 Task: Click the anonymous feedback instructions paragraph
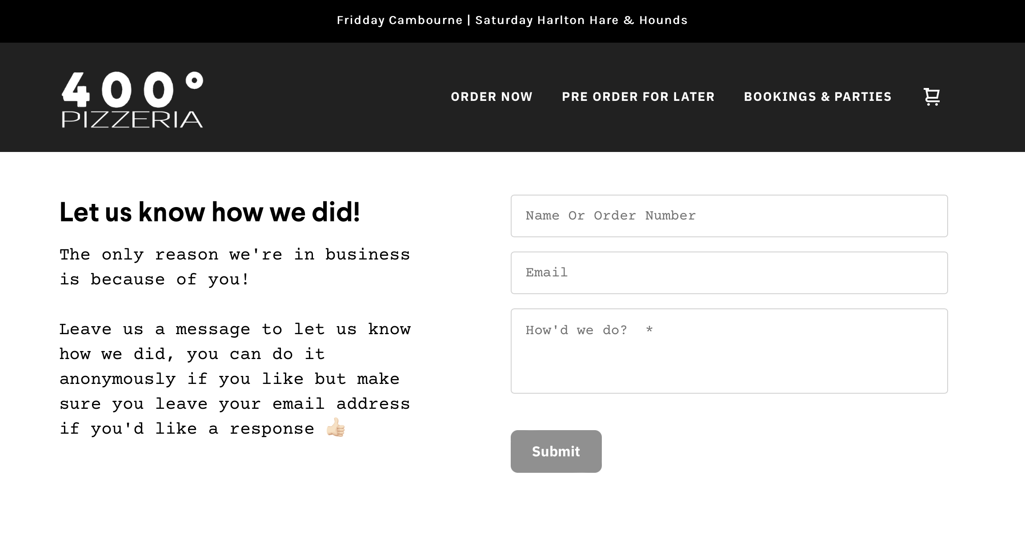235,378
